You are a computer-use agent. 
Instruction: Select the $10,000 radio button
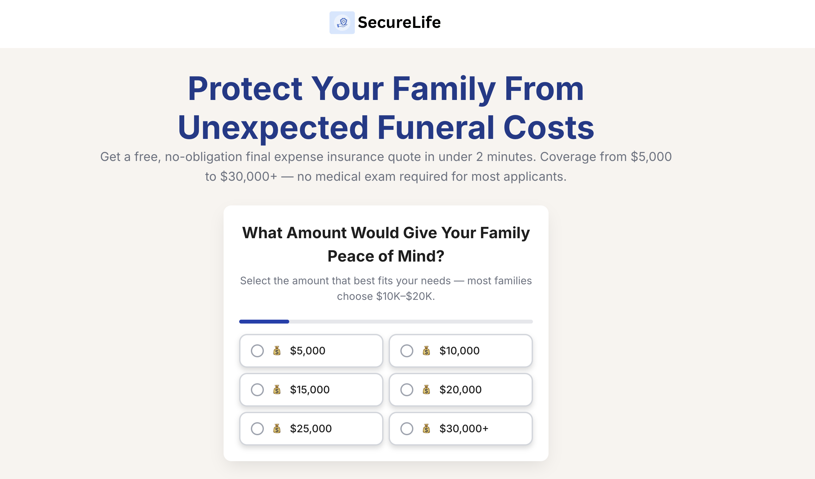click(x=407, y=351)
